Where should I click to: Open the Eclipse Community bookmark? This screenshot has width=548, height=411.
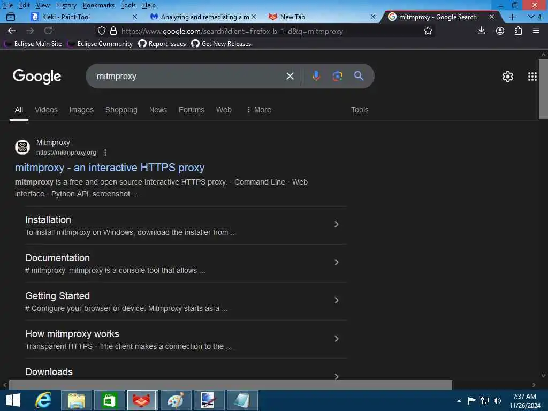pos(100,44)
